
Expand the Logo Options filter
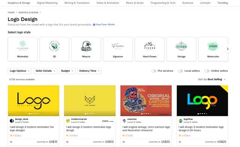[19, 71]
